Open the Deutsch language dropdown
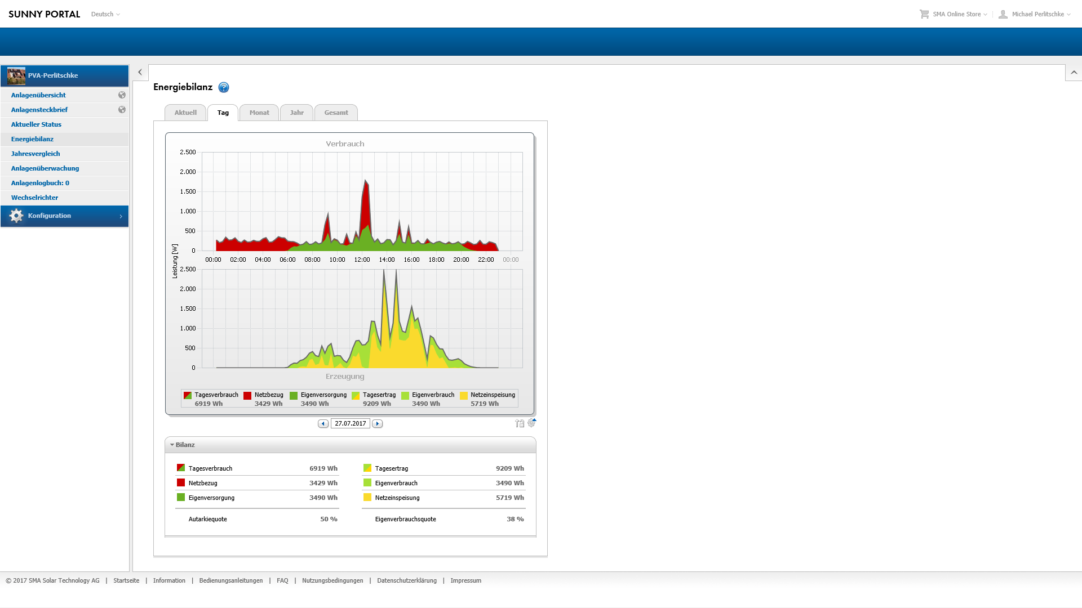 click(x=105, y=14)
